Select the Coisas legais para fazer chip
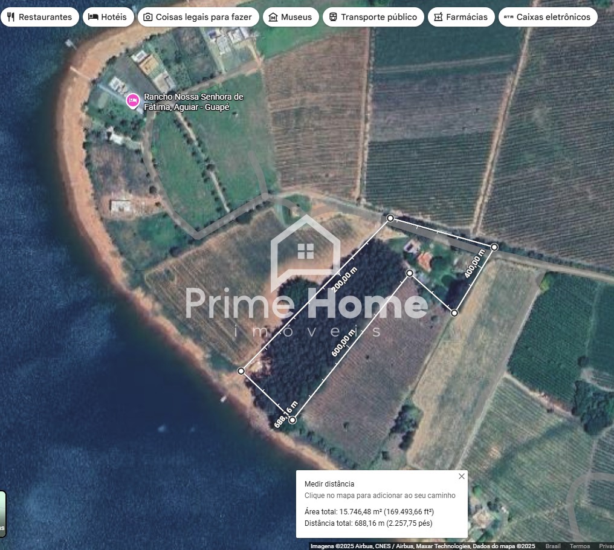614x550 pixels. pyautogui.click(x=198, y=17)
